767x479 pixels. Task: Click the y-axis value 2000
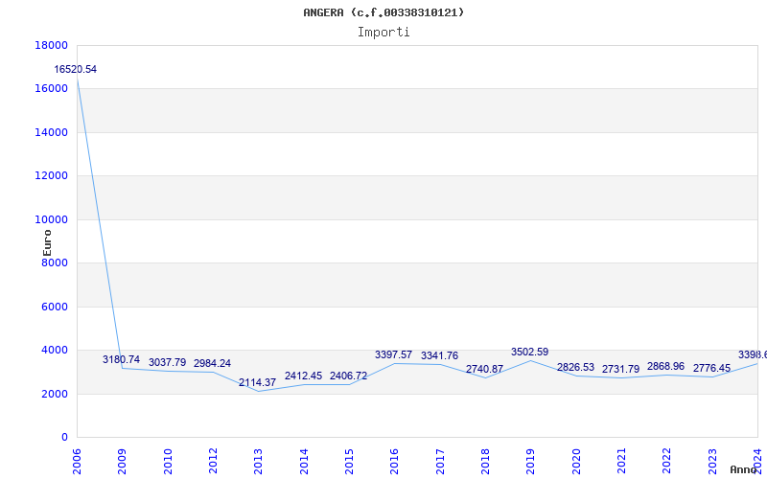(55, 394)
